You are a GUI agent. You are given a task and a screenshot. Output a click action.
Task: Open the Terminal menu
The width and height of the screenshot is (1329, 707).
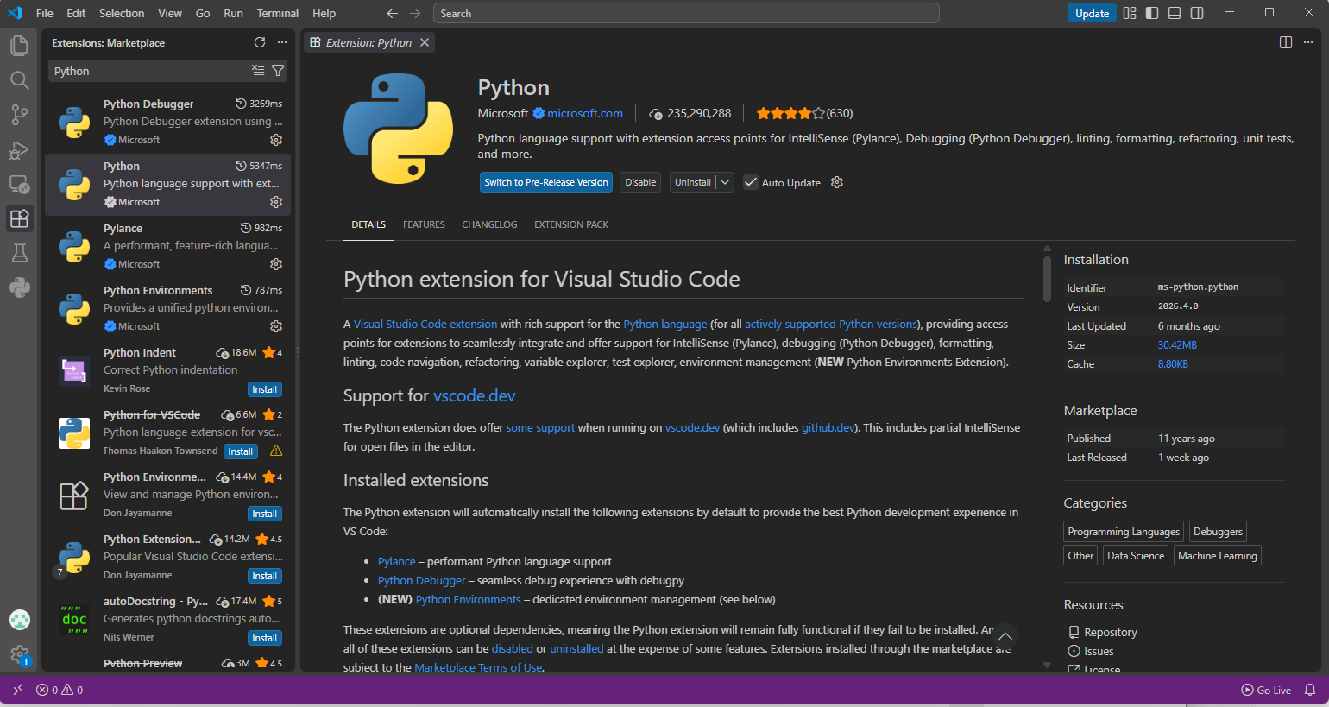[278, 13]
